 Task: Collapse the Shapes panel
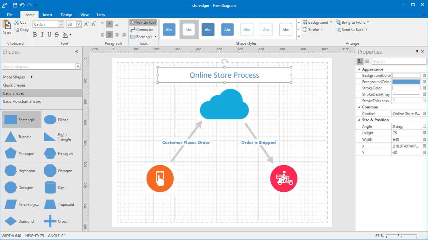[x=76, y=52]
